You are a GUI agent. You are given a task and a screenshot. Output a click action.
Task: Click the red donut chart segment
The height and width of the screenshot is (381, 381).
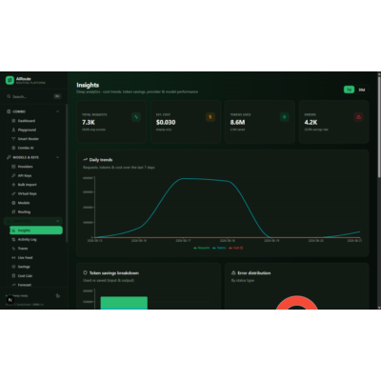coord(296,302)
